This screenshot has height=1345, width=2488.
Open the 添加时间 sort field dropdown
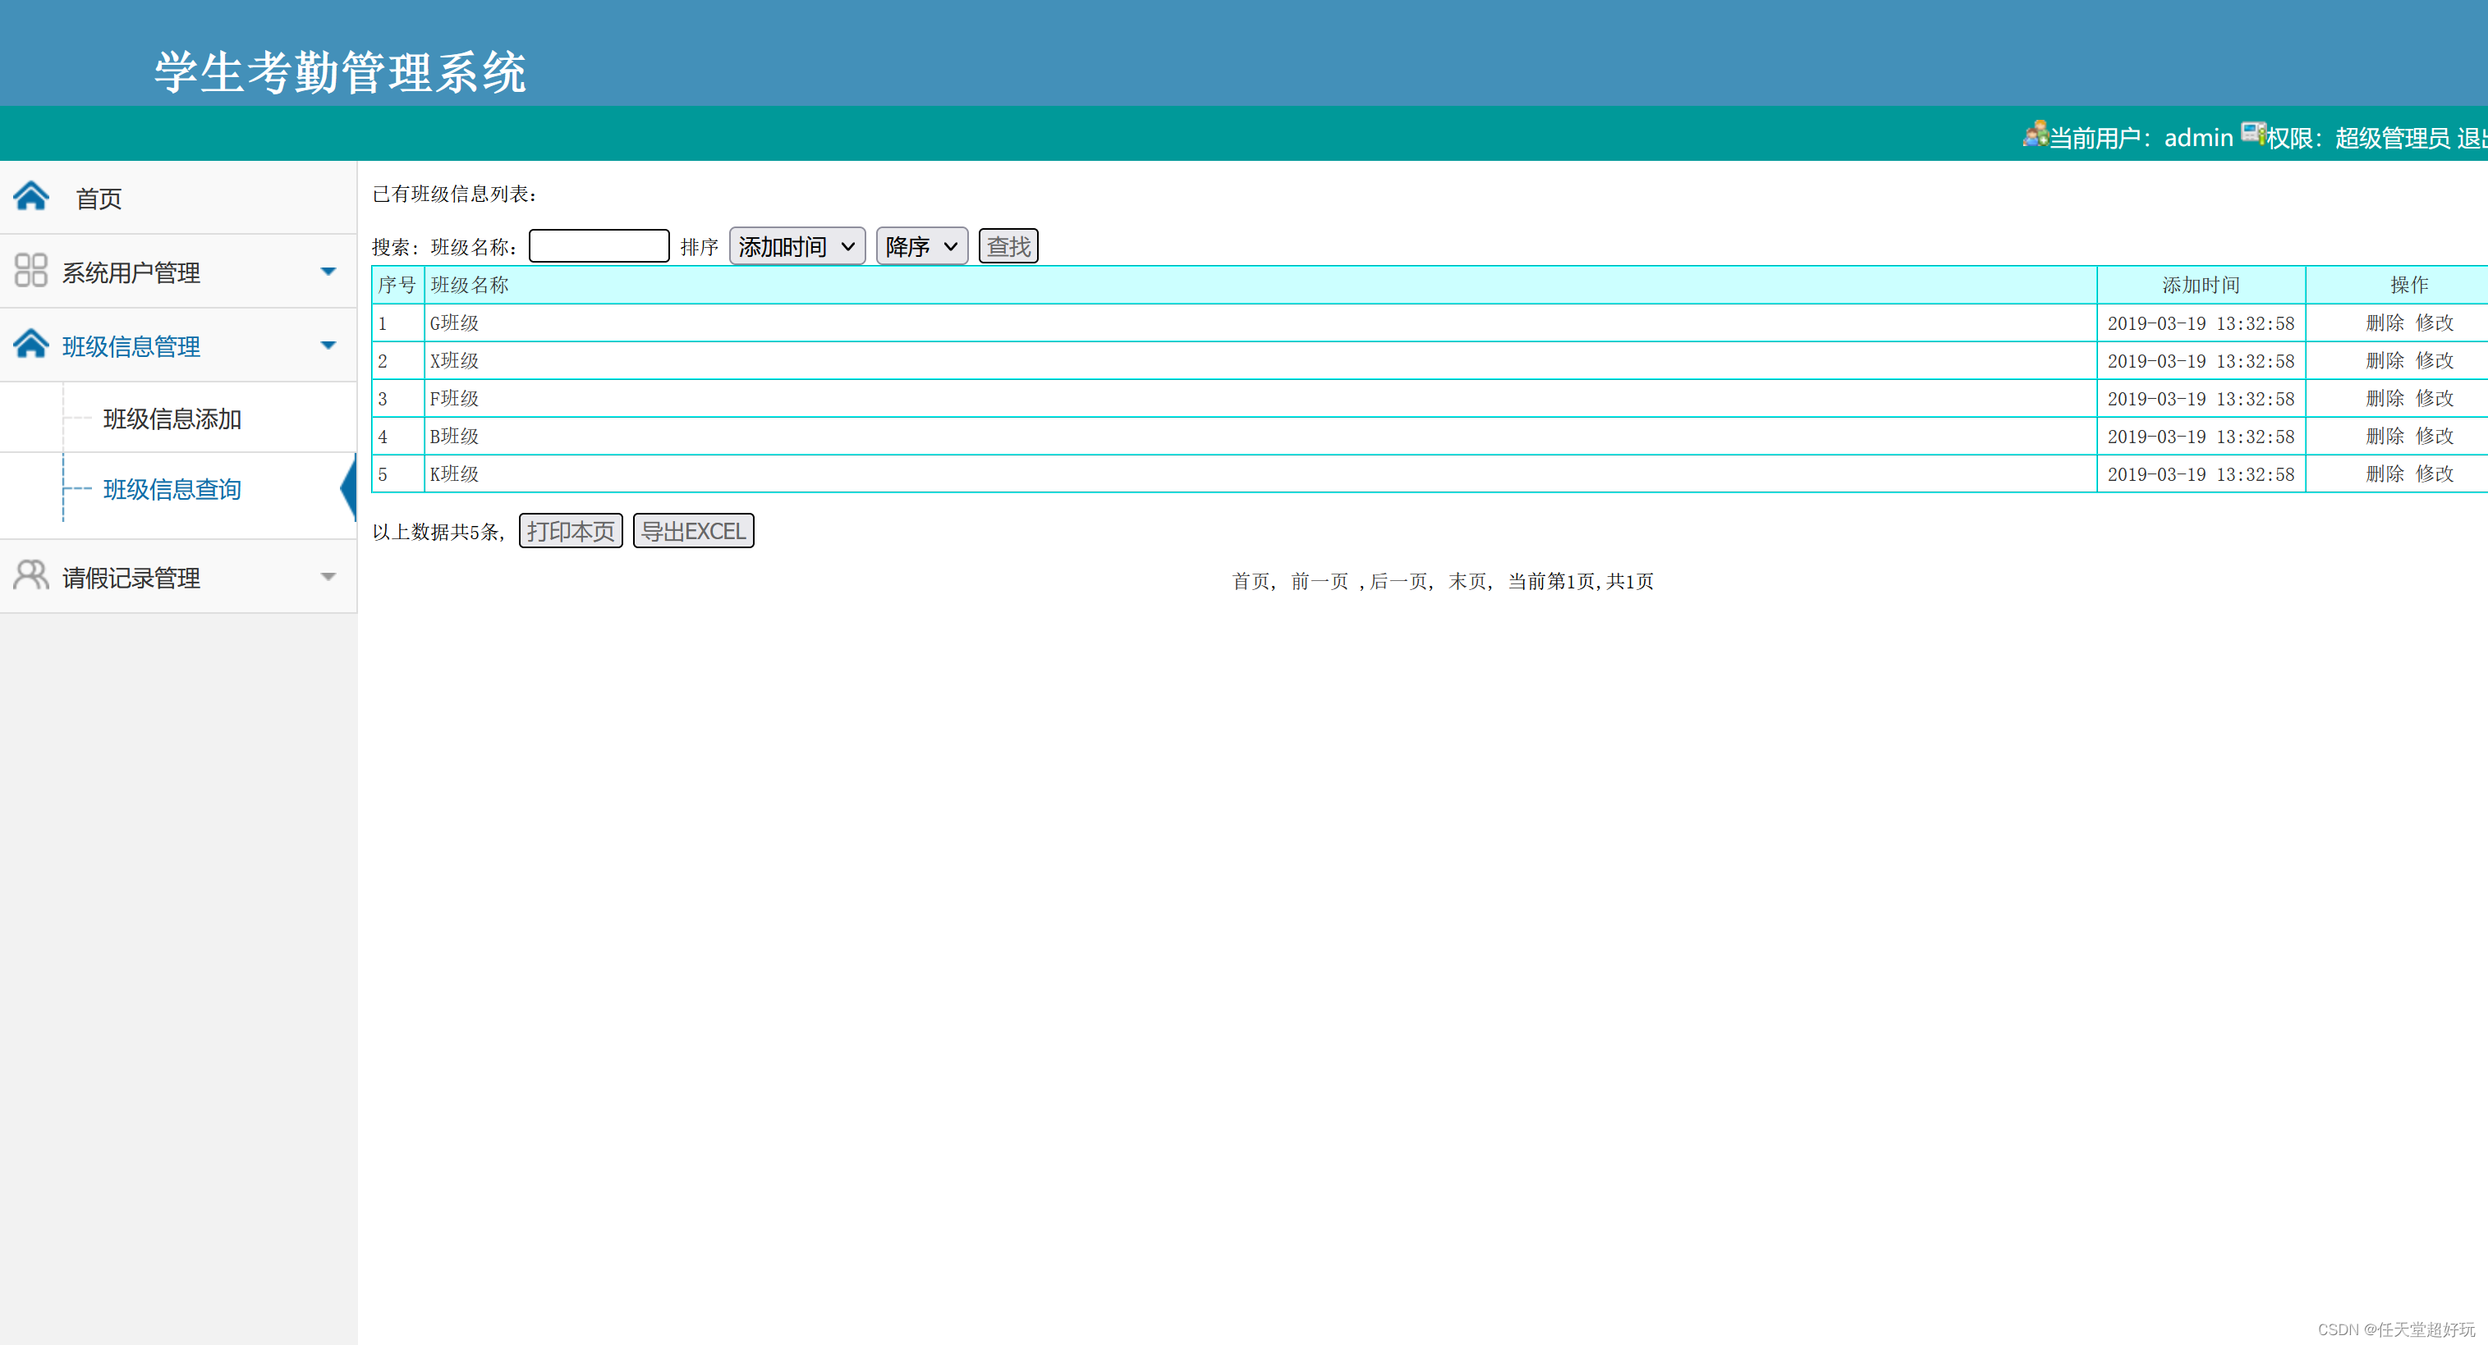[796, 246]
